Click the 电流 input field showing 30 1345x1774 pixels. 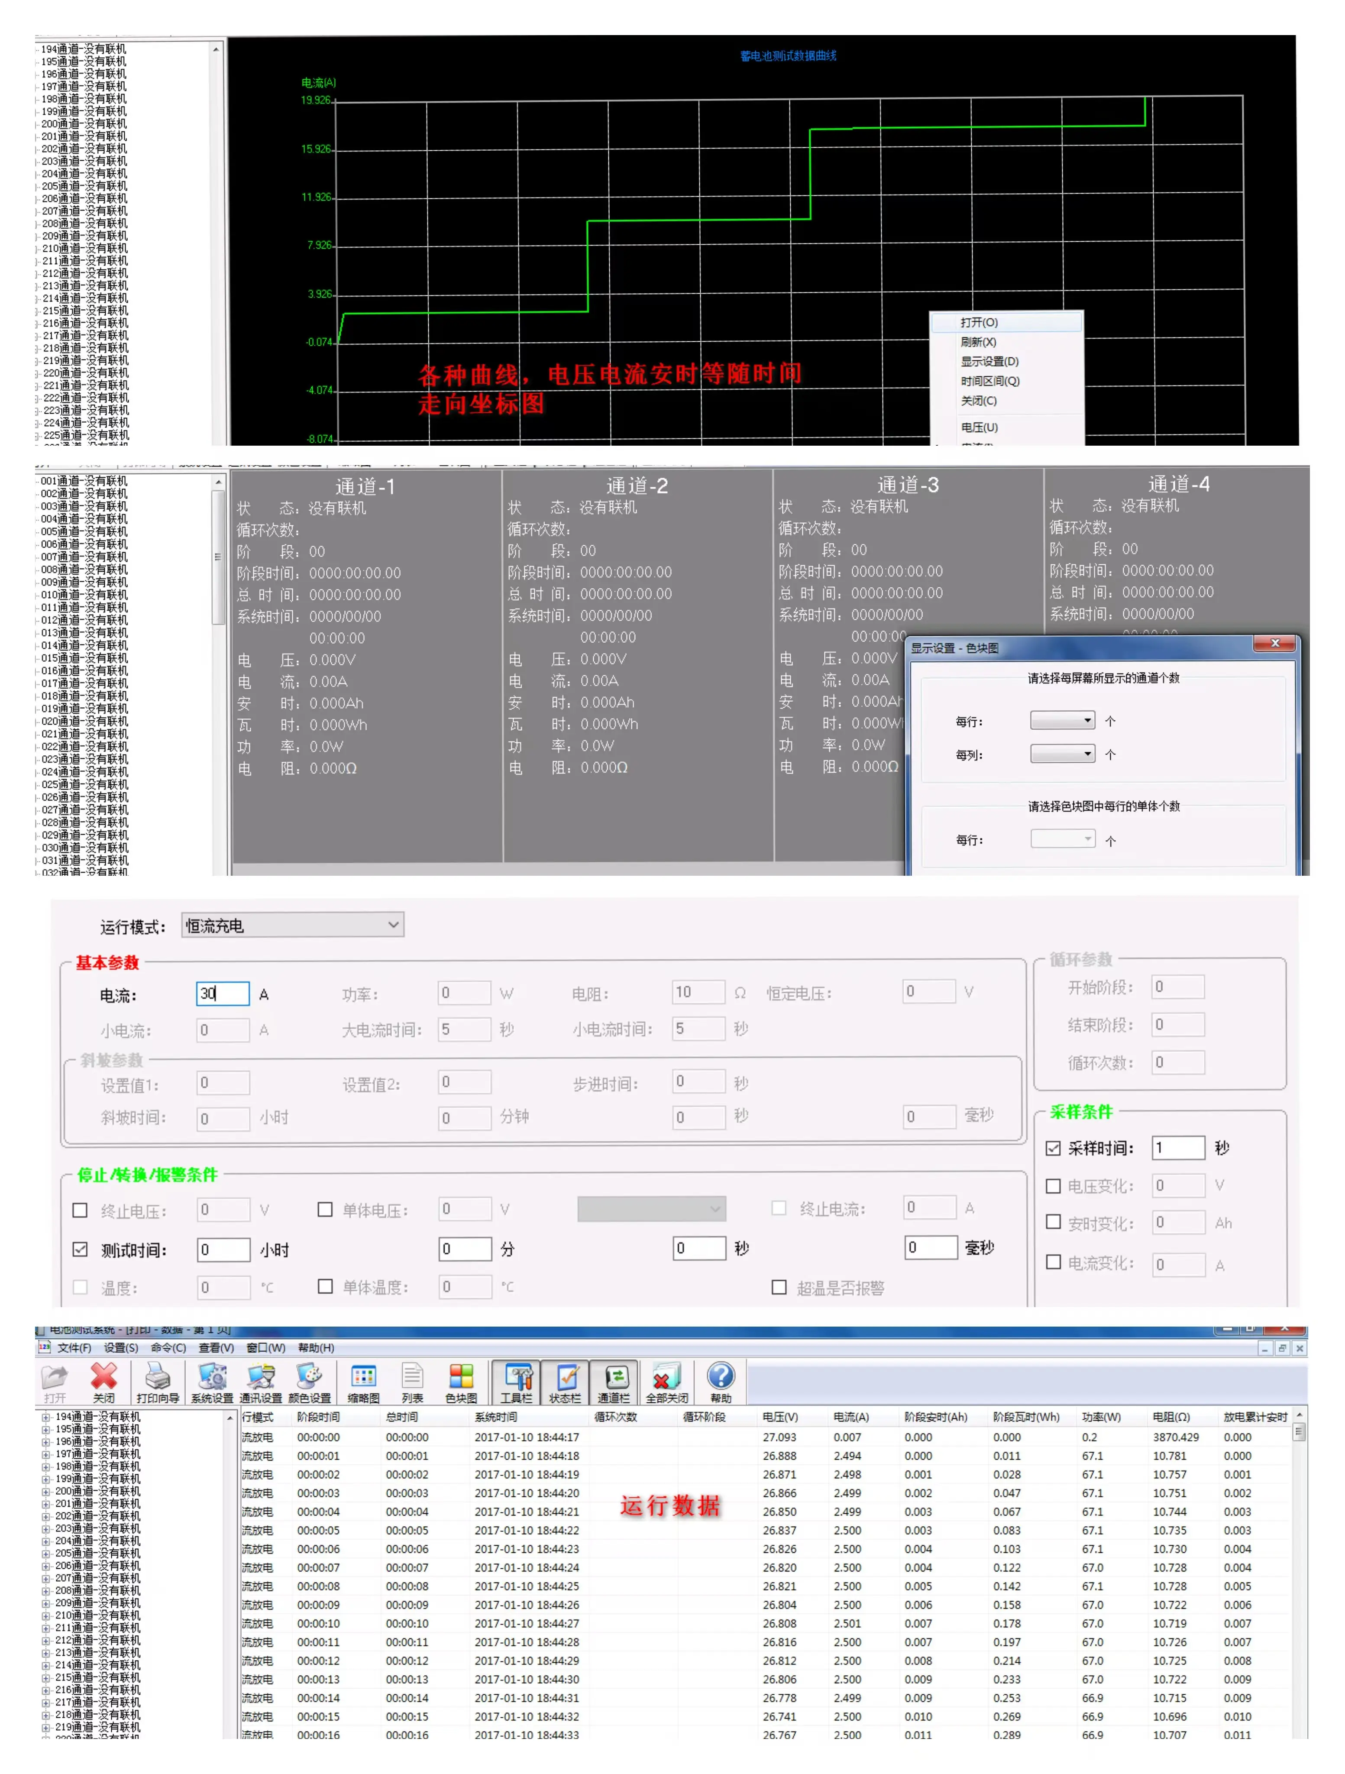(x=222, y=993)
